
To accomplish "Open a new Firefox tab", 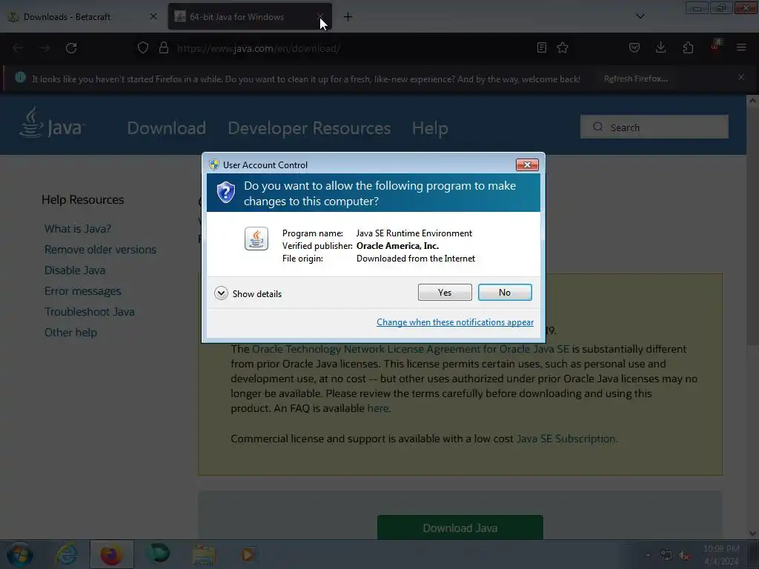I will pyautogui.click(x=348, y=17).
